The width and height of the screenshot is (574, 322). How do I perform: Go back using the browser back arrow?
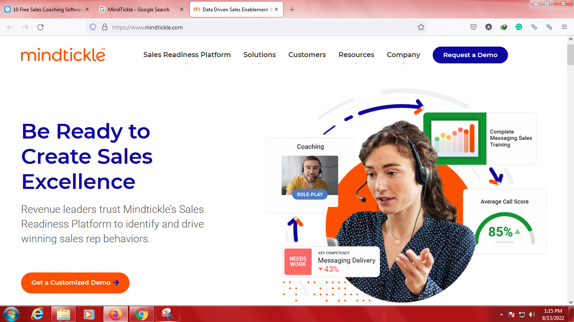pyautogui.click(x=10, y=27)
